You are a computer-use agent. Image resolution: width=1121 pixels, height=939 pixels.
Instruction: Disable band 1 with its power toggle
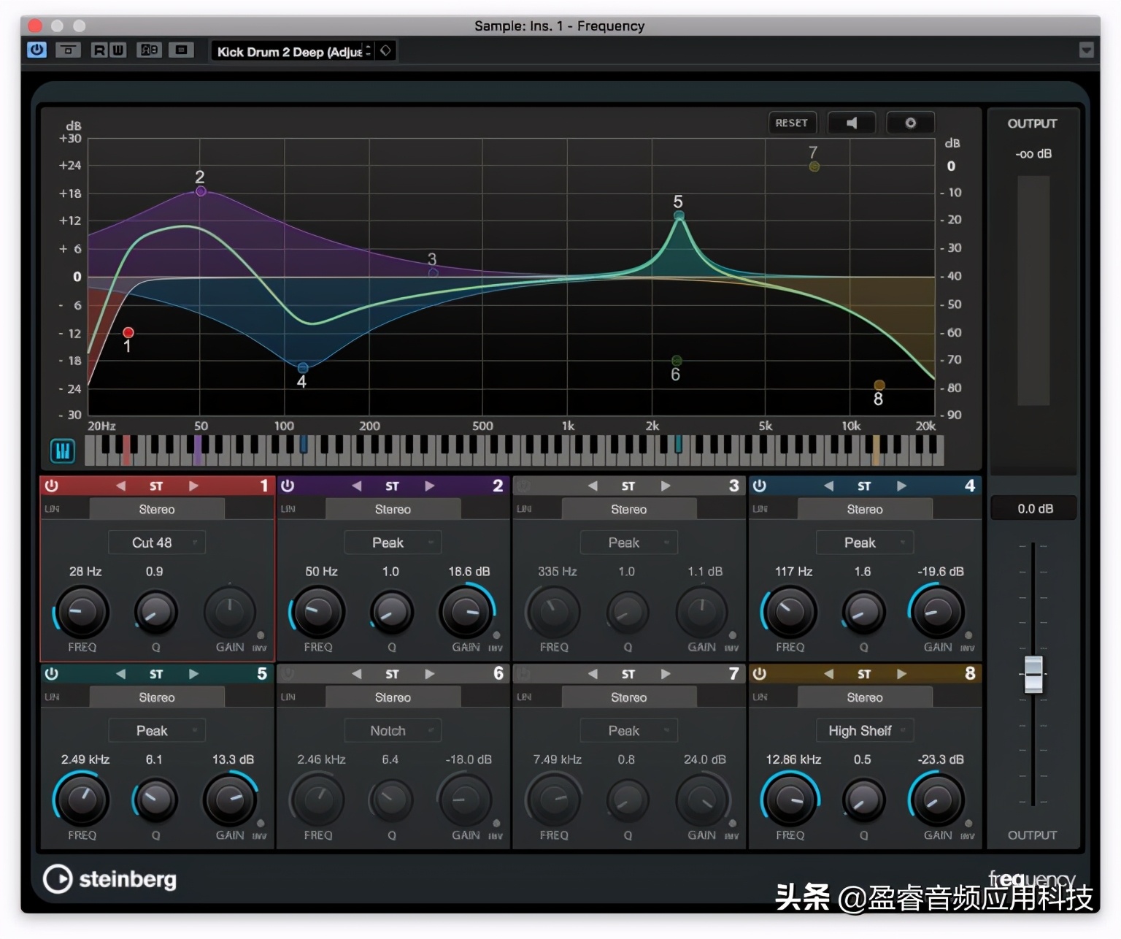pyautogui.click(x=51, y=485)
